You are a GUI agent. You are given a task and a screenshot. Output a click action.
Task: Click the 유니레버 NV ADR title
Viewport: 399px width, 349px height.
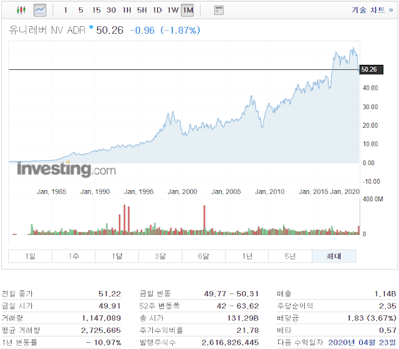(x=47, y=31)
